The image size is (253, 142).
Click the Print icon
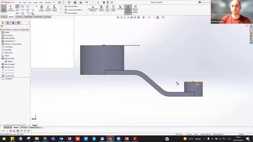tap(81, 2)
